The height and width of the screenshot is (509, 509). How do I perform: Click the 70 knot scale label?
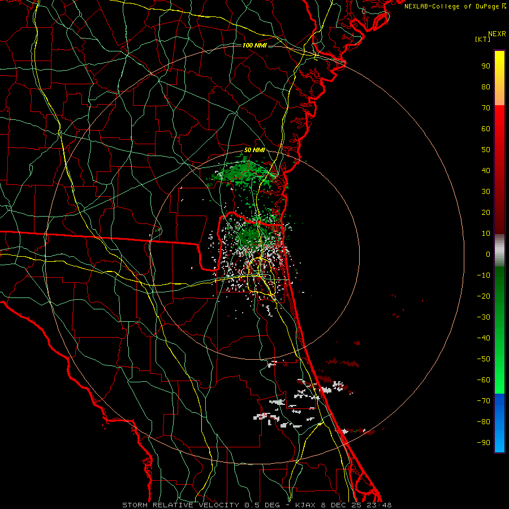(x=486, y=108)
